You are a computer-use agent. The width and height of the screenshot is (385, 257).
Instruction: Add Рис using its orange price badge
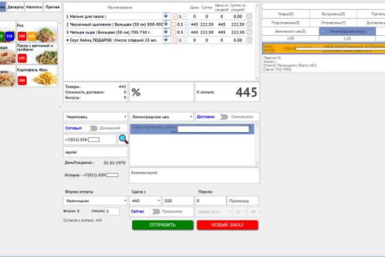coord(32,36)
